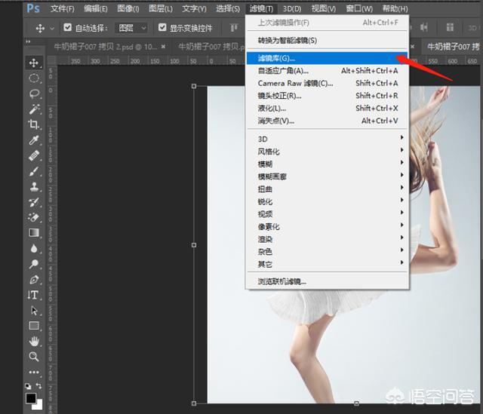Viewport: 483px width, 414px height.
Task: Switch to 牛奶裙子007 拷贝 2.psd tab
Action: (107, 46)
